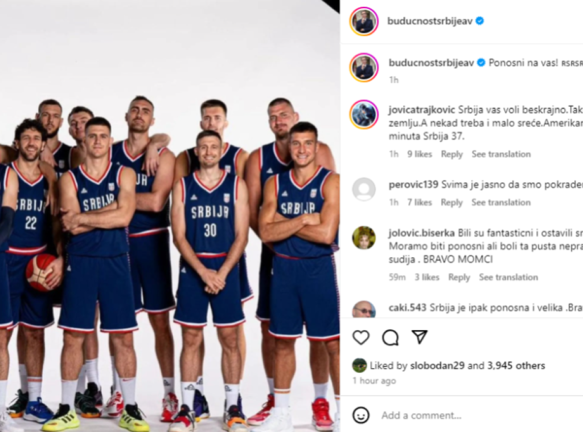Image resolution: width=583 pixels, height=432 pixels.
Task: See translation of perovic139's comment
Action: coord(501,202)
